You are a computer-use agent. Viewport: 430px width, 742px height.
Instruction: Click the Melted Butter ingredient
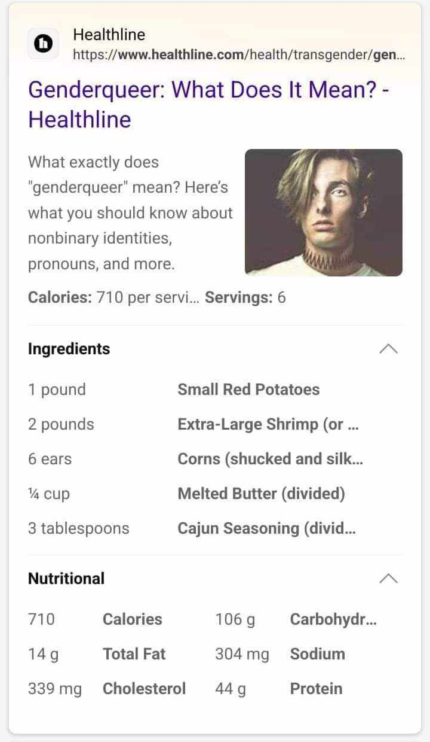tap(261, 494)
